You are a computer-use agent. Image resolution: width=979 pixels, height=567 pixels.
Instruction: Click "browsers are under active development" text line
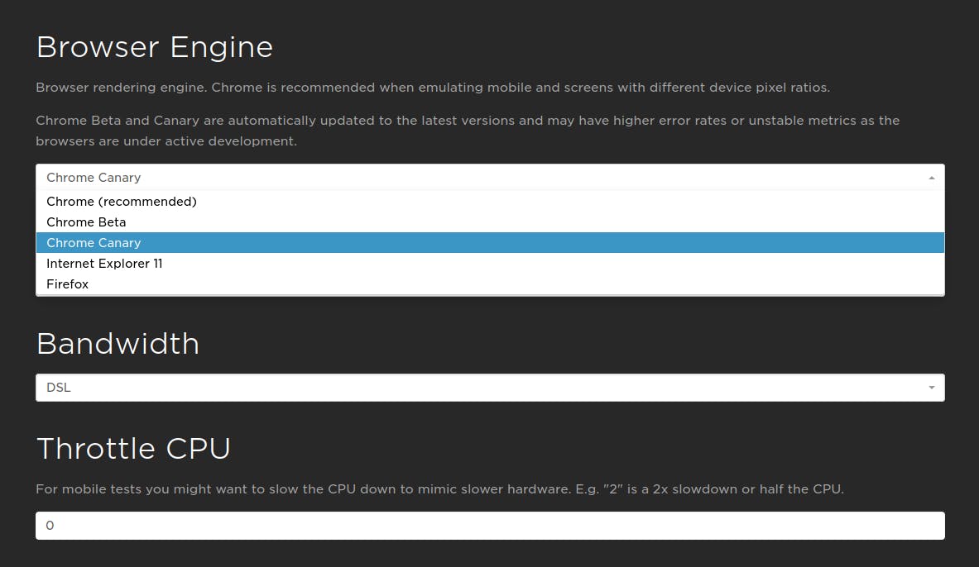coord(166,141)
